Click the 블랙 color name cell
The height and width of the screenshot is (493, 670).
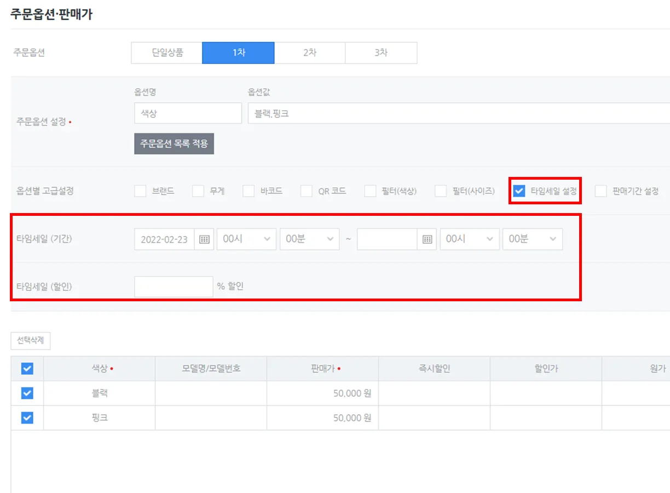(x=99, y=393)
